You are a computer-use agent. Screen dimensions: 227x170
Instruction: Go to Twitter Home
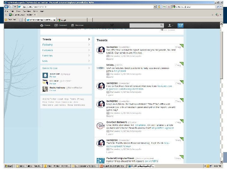click(x=45, y=25)
